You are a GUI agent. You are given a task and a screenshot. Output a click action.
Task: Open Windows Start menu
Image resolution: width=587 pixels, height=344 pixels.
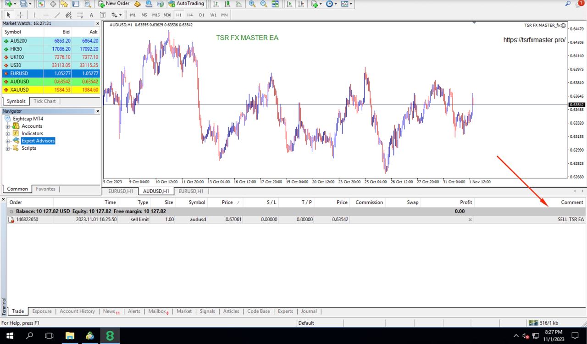pyautogui.click(x=10, y=336)
